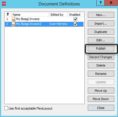Image resolution: width=118 pixels, height=117 pixels.
Task: Rename the selected document definition
Action: point(101,74)
